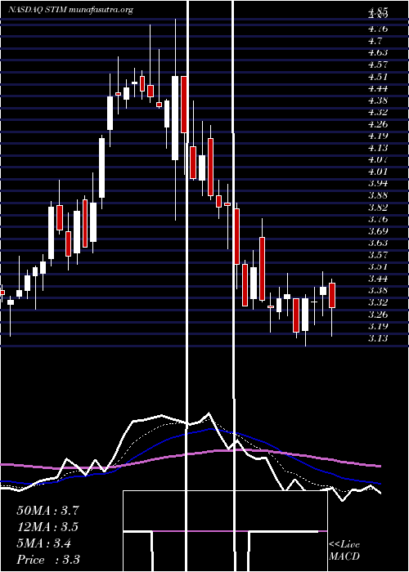Click the 3.32 price axis value

pos(378,302)
